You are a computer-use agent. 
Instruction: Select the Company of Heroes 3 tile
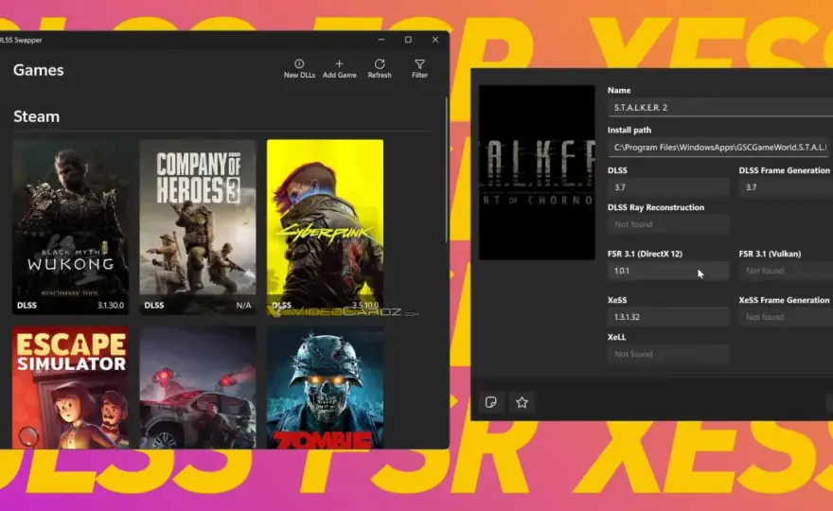pyautogui.click(x=198, y=227)
